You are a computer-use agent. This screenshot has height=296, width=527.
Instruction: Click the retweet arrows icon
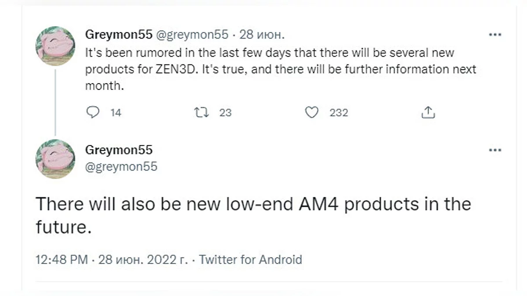coord(201,113)
